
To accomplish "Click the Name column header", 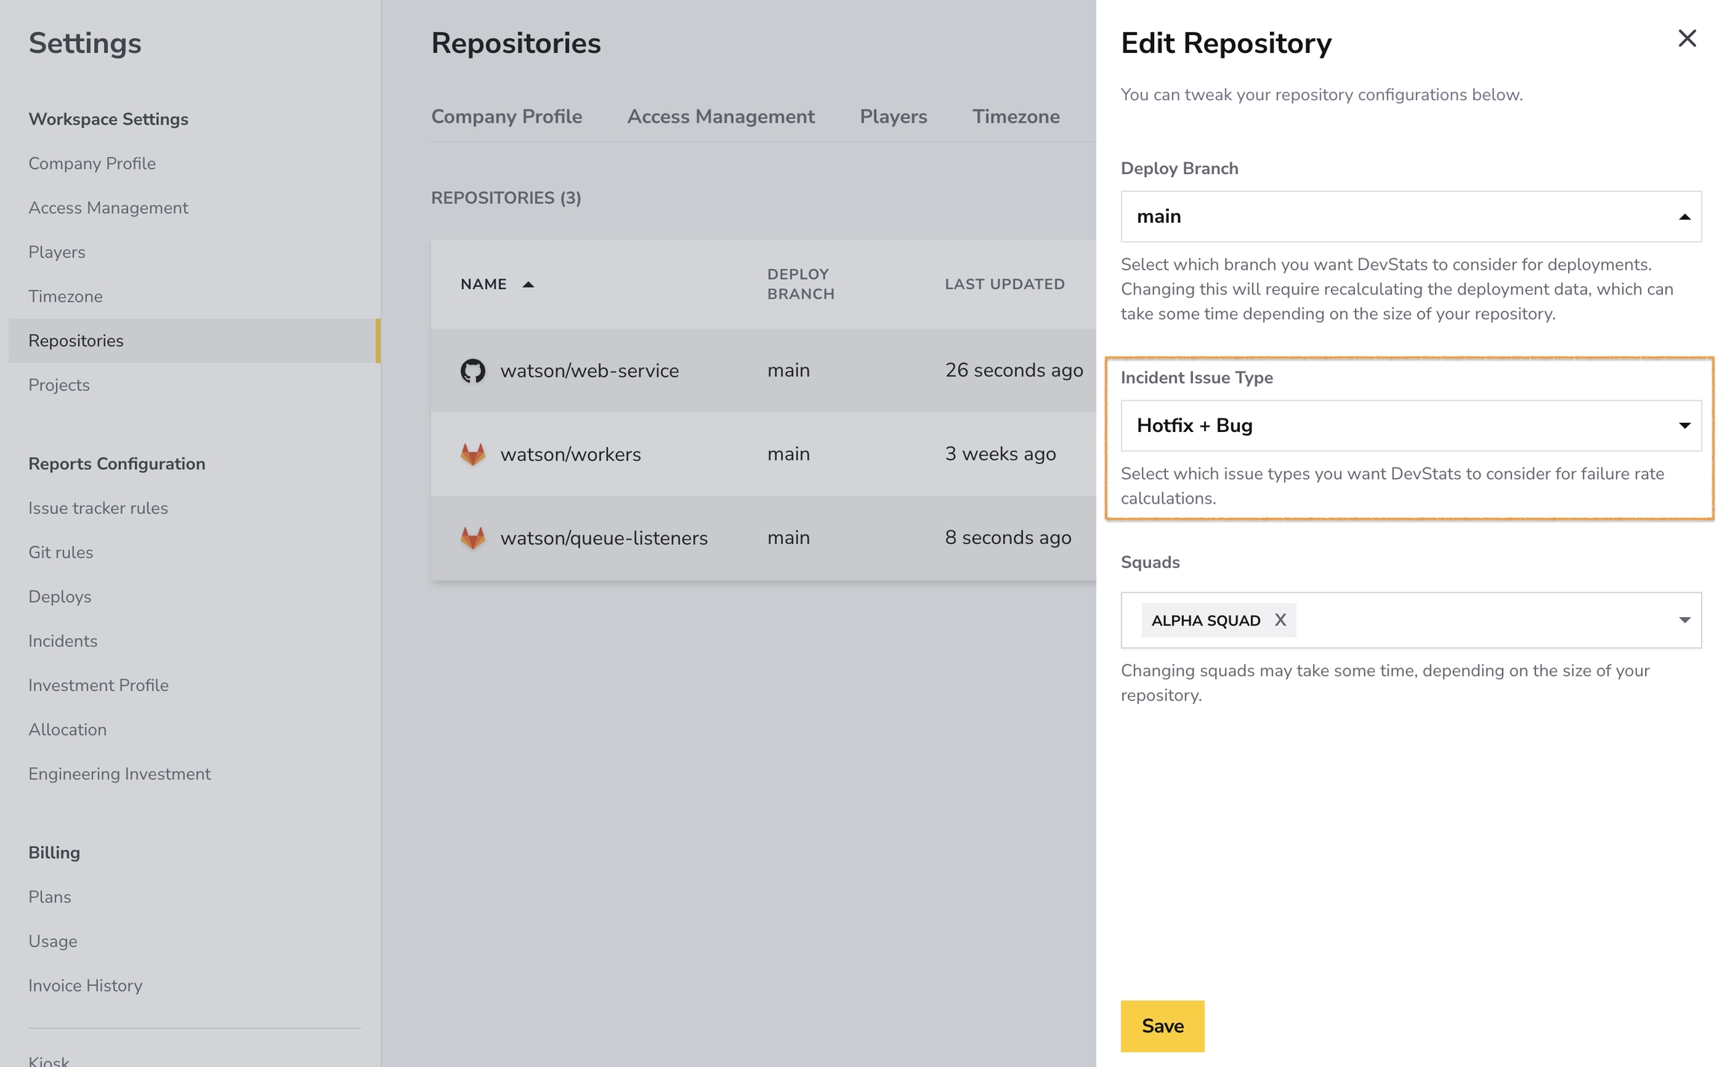I will click(484, 284).
